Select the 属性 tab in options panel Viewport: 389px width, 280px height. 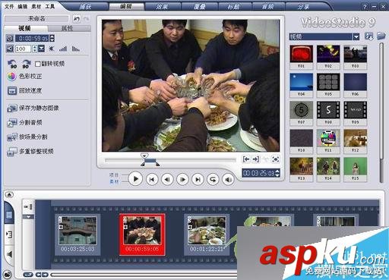[x=67, y=28]
